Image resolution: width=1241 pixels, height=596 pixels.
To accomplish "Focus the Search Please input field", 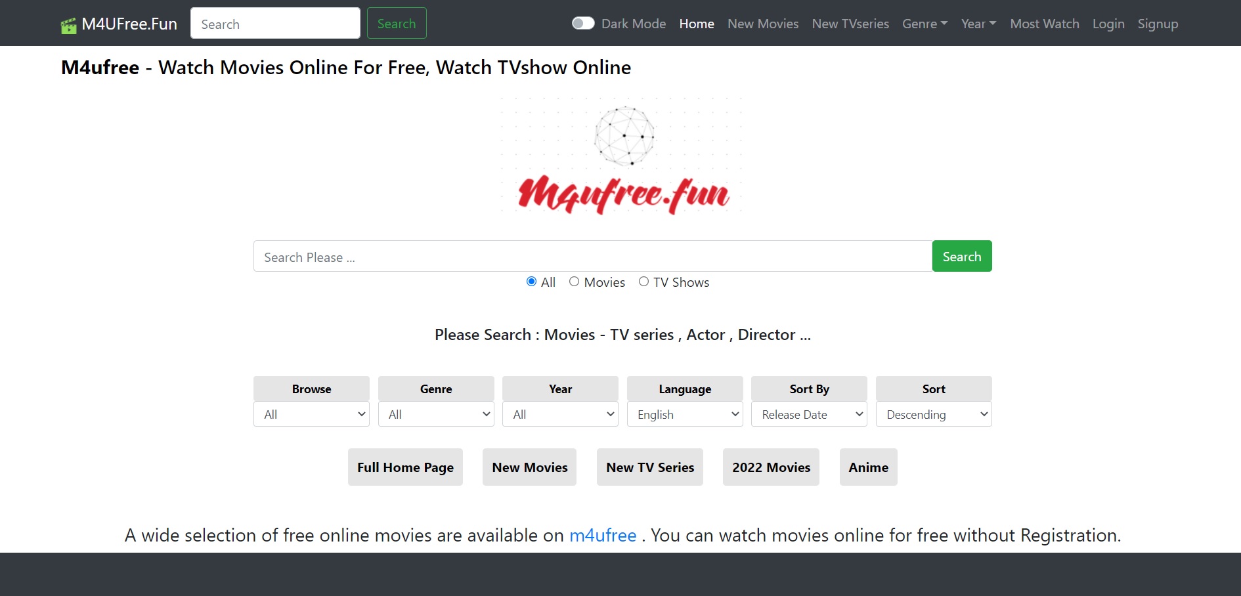I will (593, 256).
